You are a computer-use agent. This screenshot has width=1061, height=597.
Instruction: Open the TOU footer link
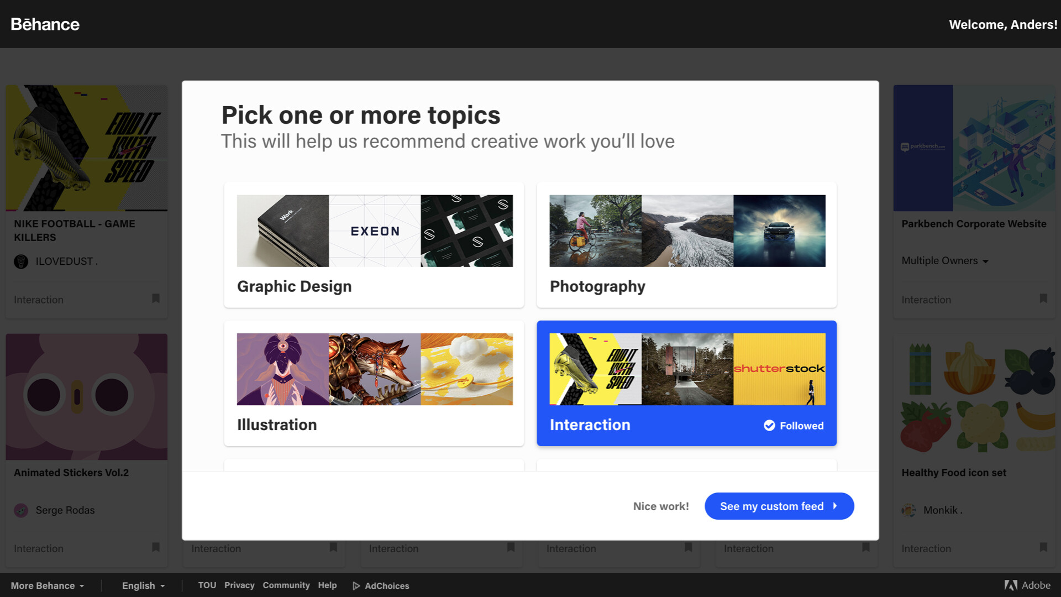[207, 585]
